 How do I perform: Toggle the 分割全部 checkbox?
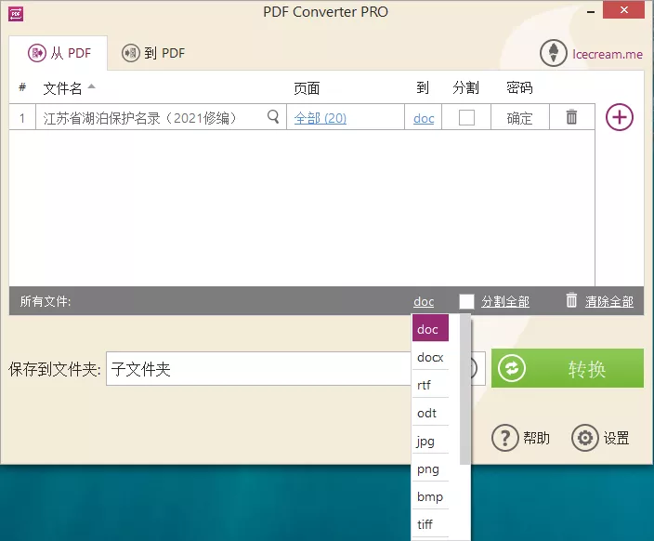[x=466, y=301]
